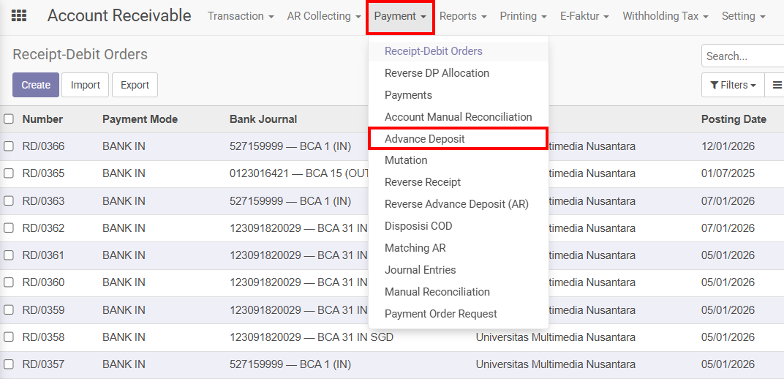Choose Advance Deposit from Payment menu
Screen dimensions: 784x379
(425, 139)
